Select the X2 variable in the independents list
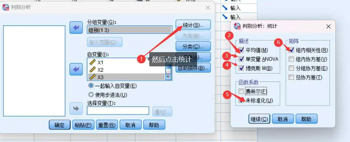The image size is (350, 142). [100, 70]
